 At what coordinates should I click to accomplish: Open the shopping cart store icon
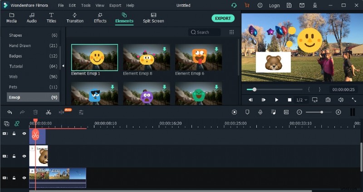tap(247, 5)
